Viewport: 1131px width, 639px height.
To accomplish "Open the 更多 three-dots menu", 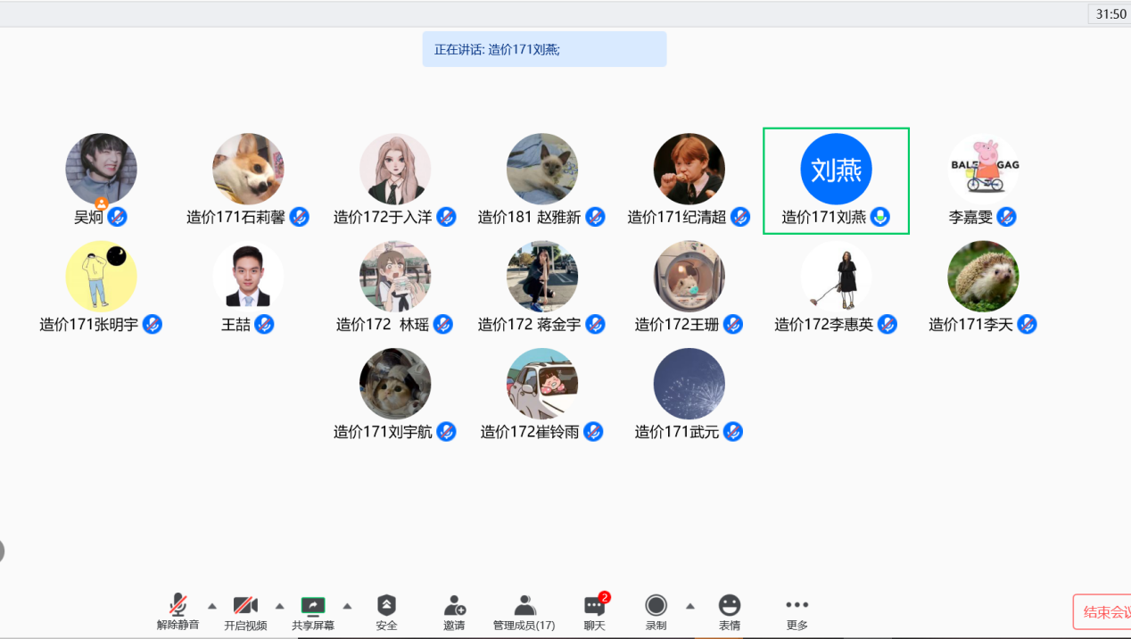I will [x=797, y=606].
